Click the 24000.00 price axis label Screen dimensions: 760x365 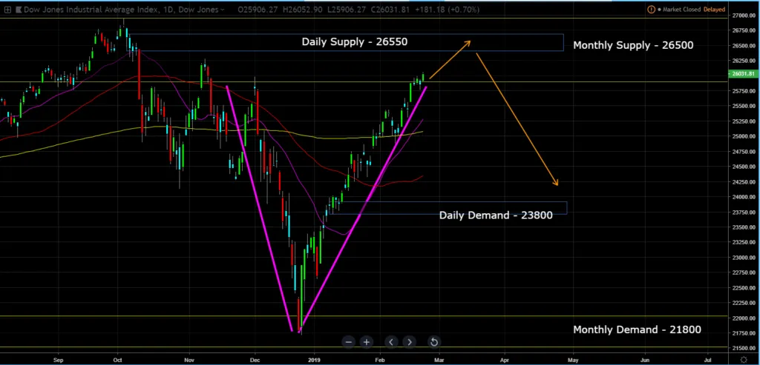pos(744,197)
